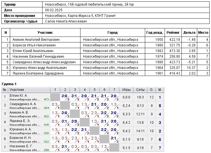Select Яшкина Екатерина Эдуардовна in the top table
211x153 pixels.
point(38,73)
